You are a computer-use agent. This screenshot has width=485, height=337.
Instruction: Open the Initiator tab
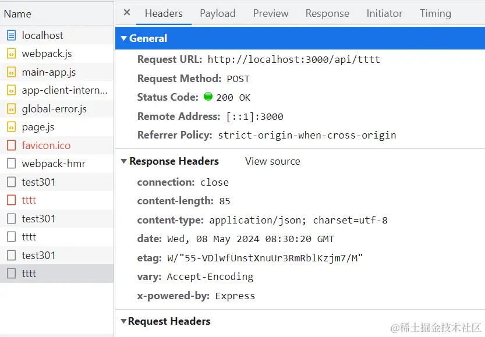pos(384,13)
